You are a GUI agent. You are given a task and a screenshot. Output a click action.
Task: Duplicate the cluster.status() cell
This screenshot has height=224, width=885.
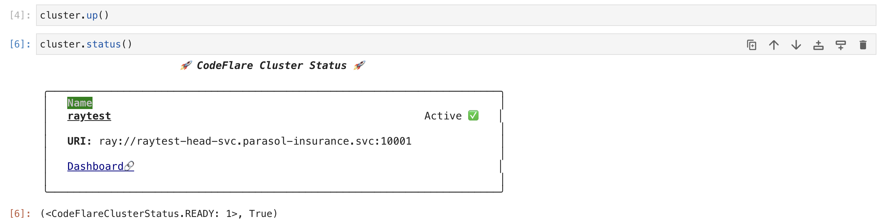pyautogui.click(x=752, y=45)
